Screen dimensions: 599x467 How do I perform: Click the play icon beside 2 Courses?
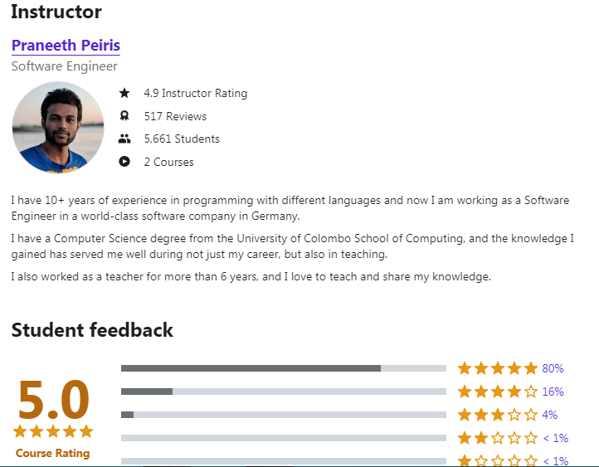click(124, 162)
